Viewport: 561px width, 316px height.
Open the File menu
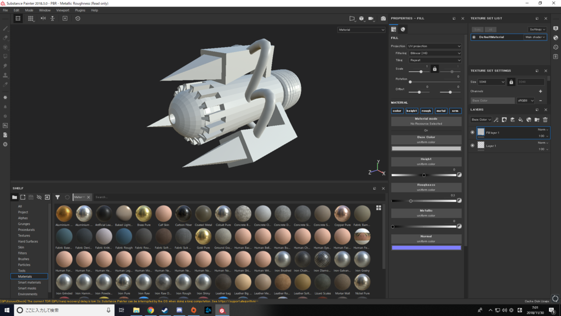point(5,10)
